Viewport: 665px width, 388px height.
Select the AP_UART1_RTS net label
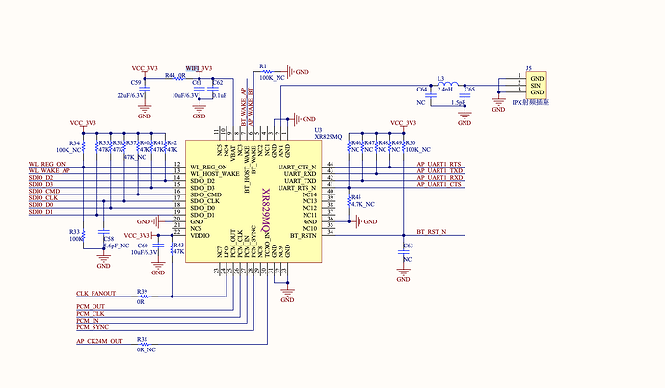439,164
